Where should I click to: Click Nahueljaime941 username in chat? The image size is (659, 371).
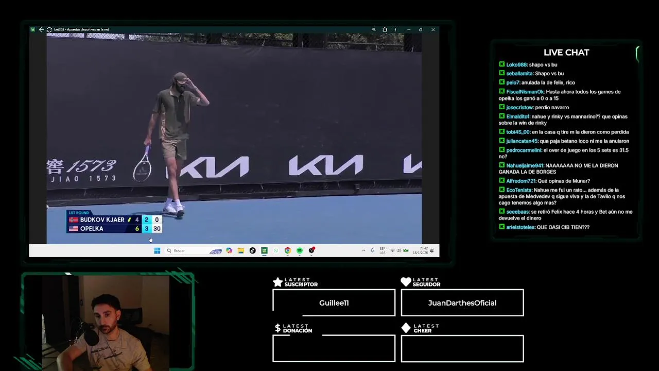(525, 166)
